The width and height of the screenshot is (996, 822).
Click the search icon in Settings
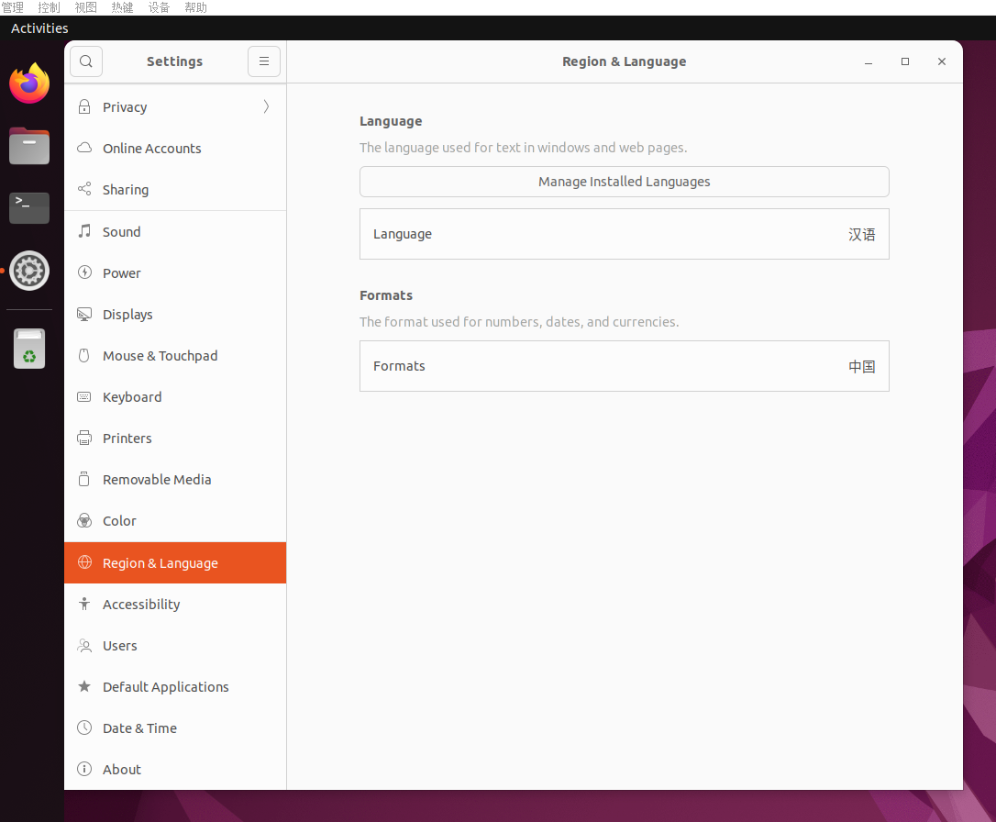pos(85,61)
